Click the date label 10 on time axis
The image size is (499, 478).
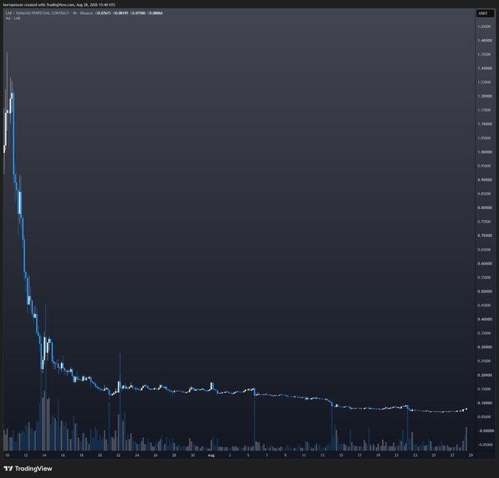pos(7,455)
